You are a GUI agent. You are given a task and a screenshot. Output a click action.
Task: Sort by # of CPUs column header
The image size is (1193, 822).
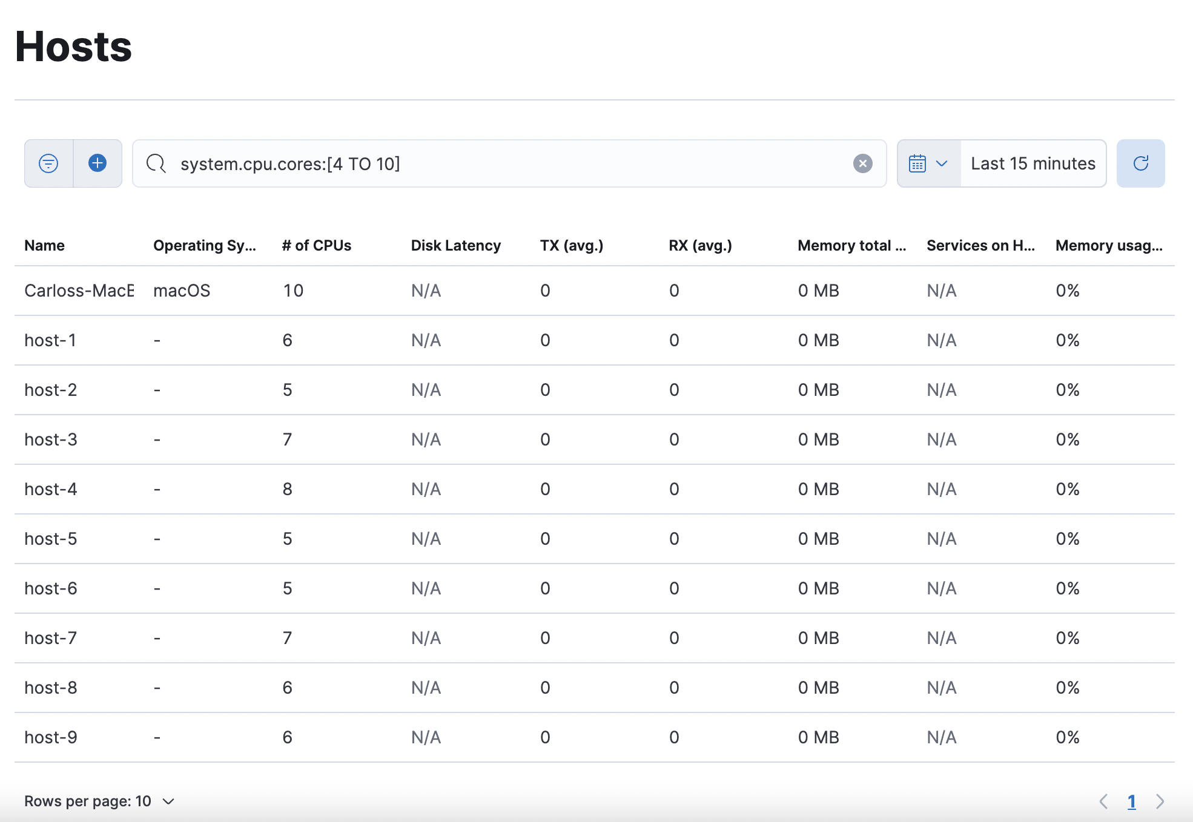tap(316, 245)
